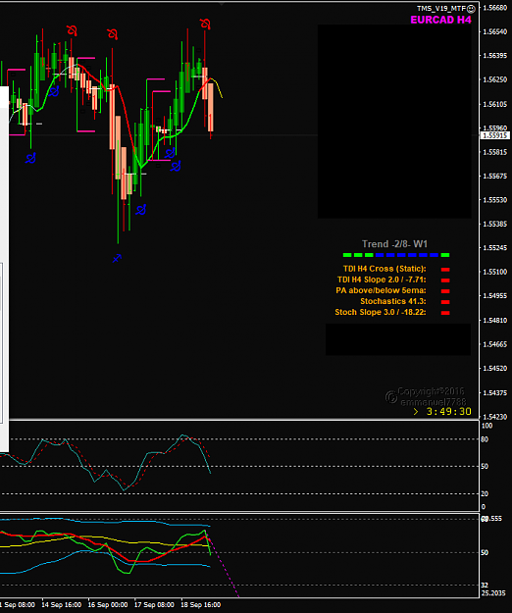The image size is (512, 613).
Task: Click the 17 Sep 08:00 time label
Action: coord(154,605)
